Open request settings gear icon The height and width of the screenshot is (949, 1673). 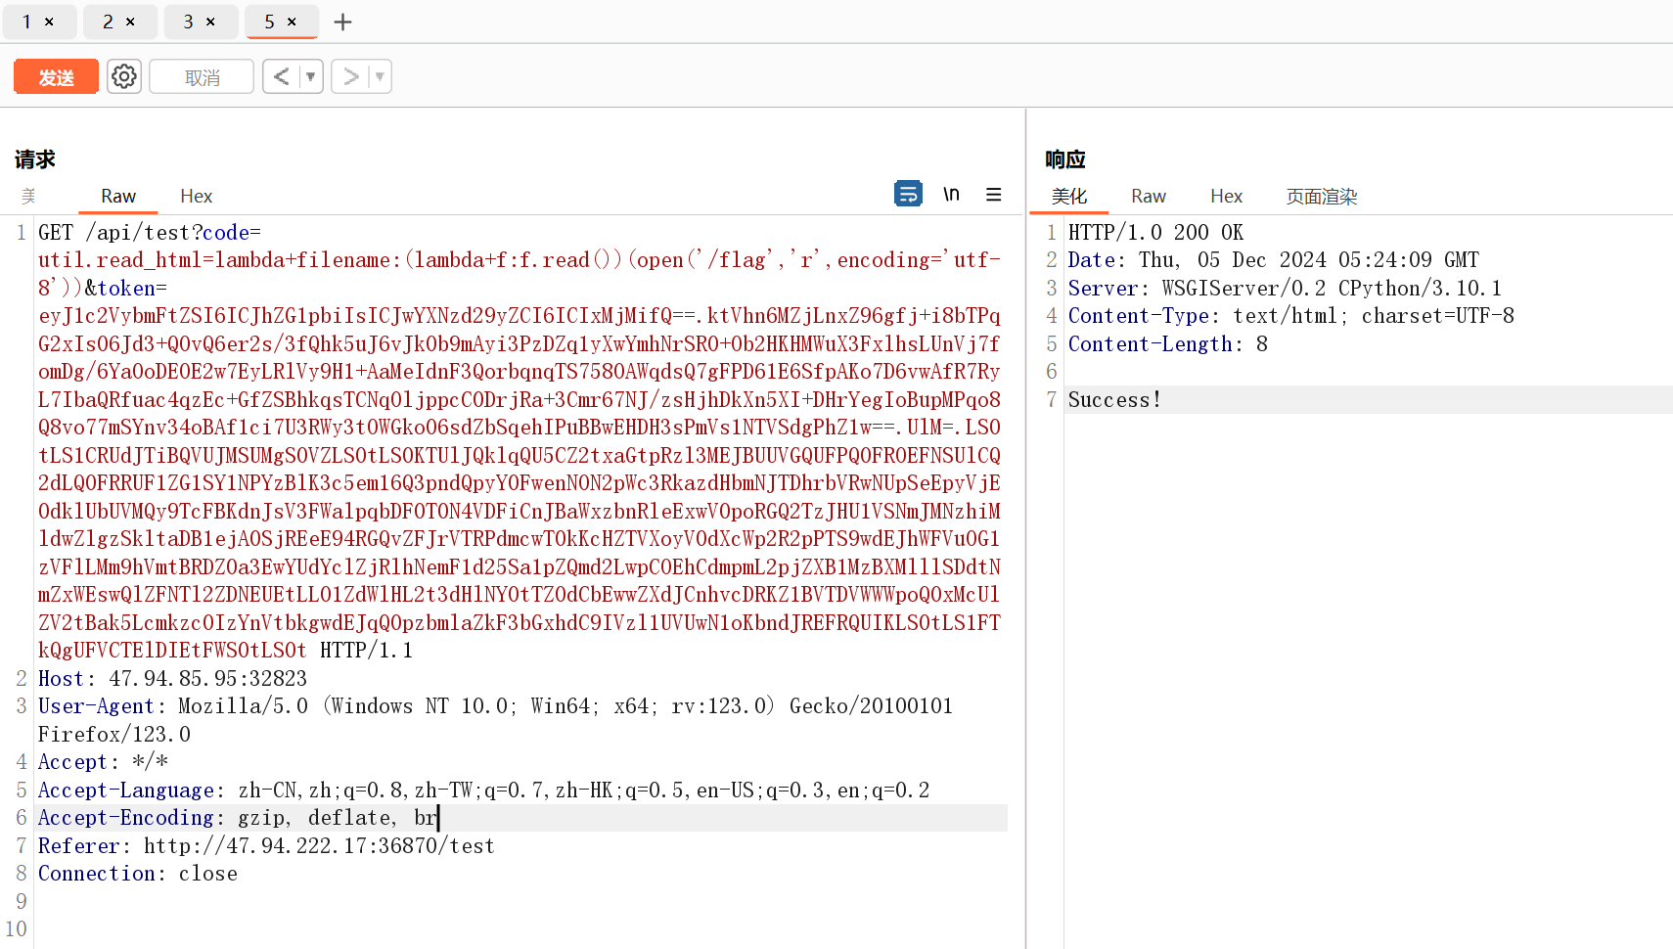(x=124, y=76)
